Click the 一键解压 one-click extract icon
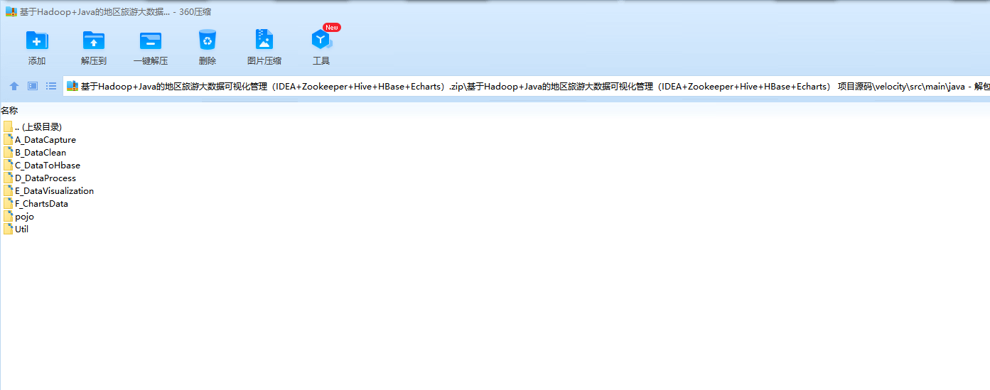Screen dimensions: 990x390 pos(151,40)
